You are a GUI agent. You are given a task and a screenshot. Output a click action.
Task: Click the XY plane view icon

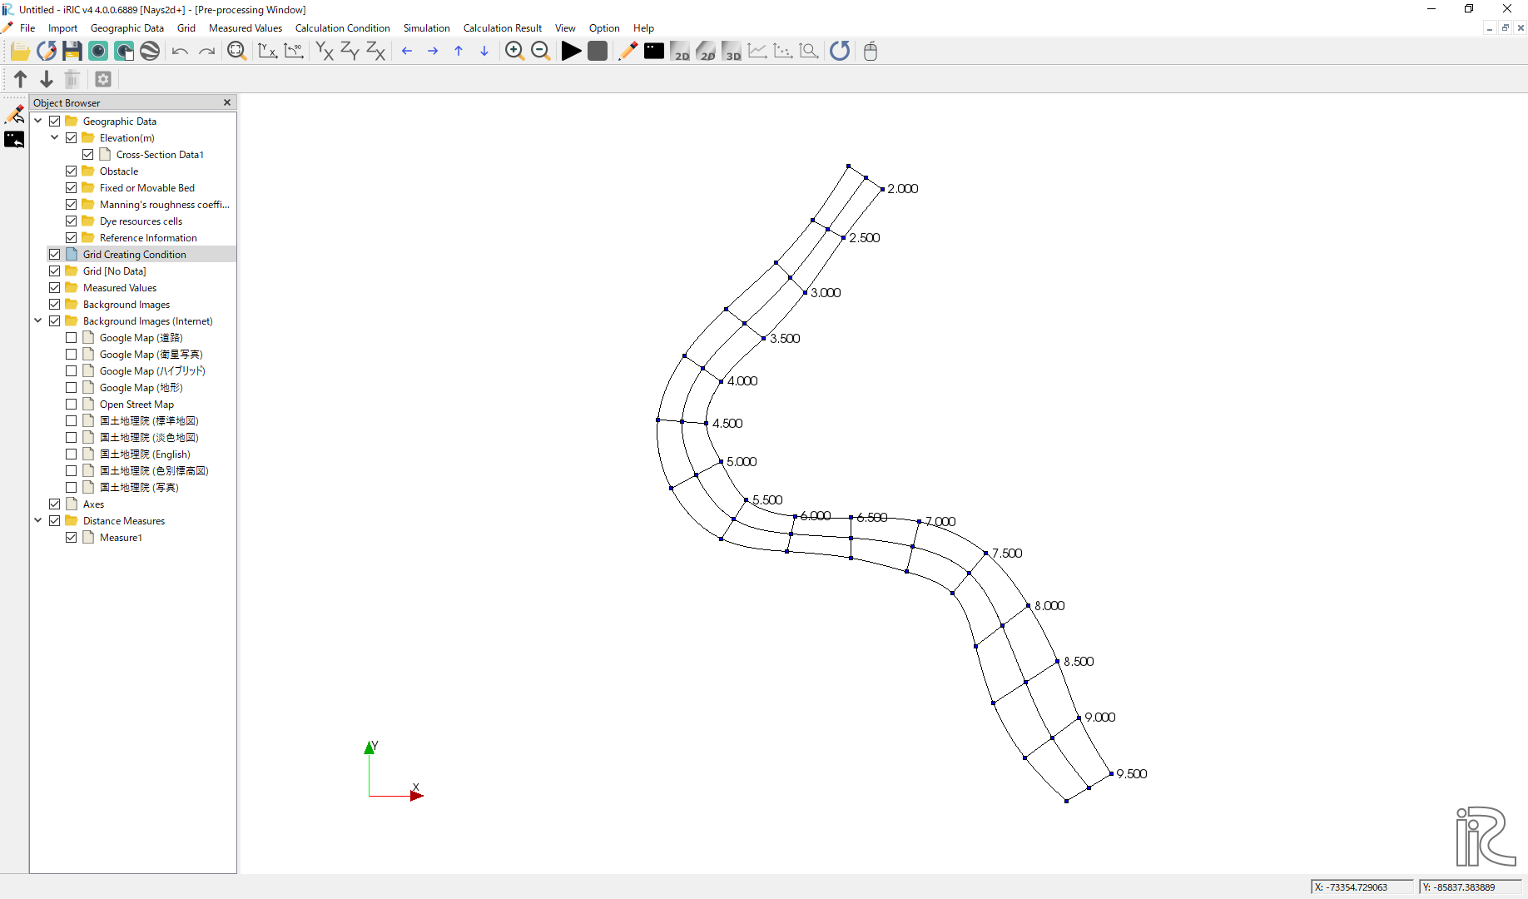pos(325,52)
